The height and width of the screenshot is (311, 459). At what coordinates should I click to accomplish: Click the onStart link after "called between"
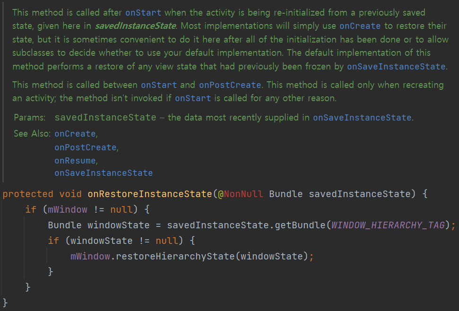(159, 85)
